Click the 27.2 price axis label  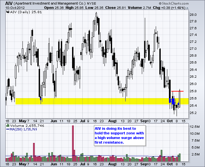193,42
